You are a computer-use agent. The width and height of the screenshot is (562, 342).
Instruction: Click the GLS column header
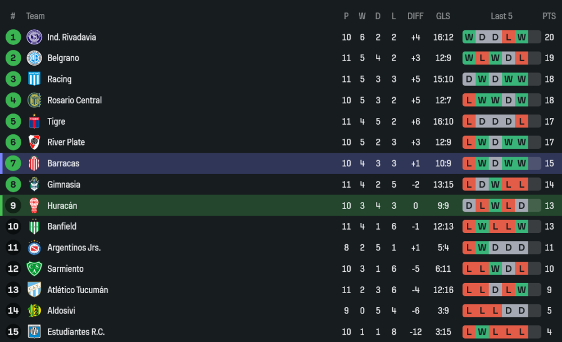(443, 16)
